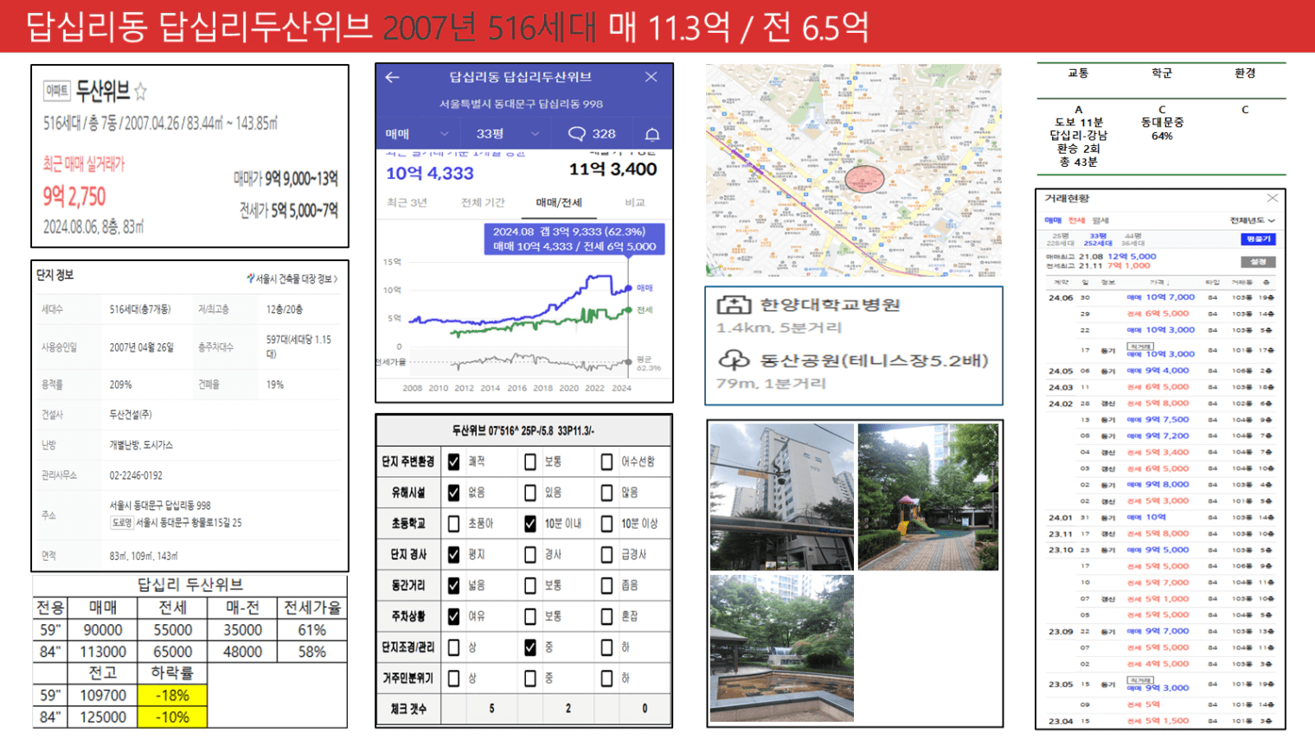Mark 두산위브 as favorite with star

pos(141,91)
